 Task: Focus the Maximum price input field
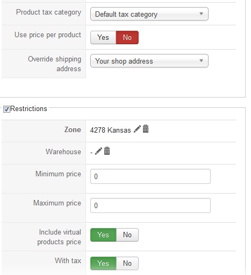click(150, 205)
